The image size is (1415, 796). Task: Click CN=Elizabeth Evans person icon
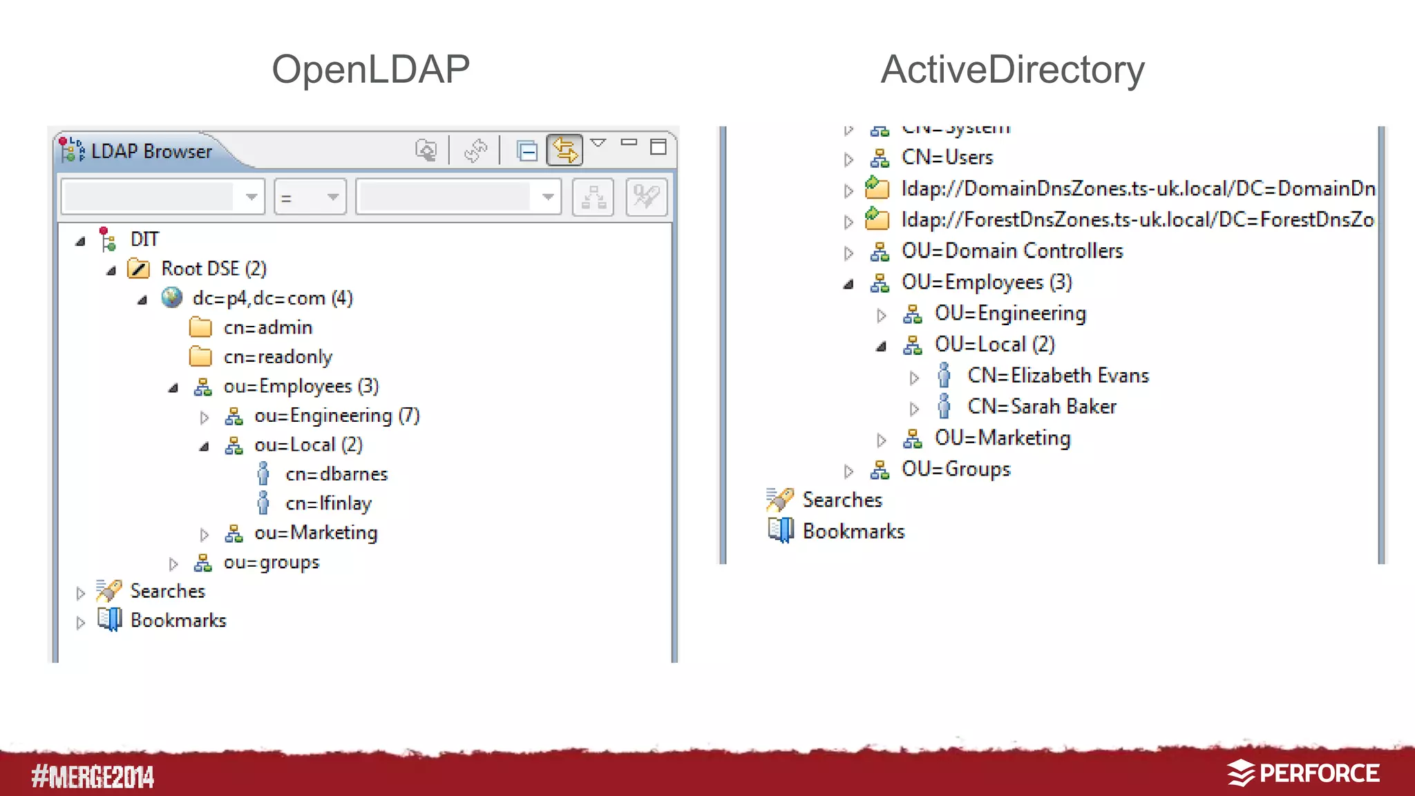point(944,375)
